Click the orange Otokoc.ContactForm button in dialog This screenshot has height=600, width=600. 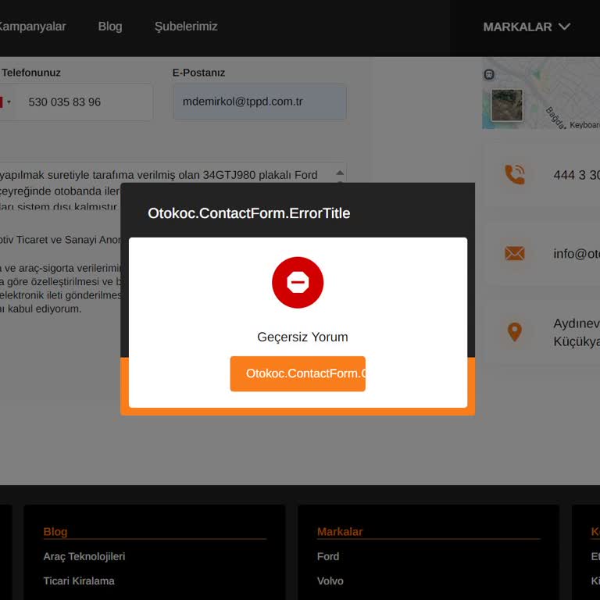point(298,373)
